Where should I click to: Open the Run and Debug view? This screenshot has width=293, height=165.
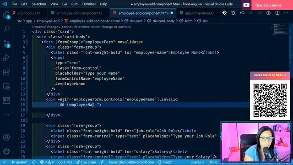(6, 58)
